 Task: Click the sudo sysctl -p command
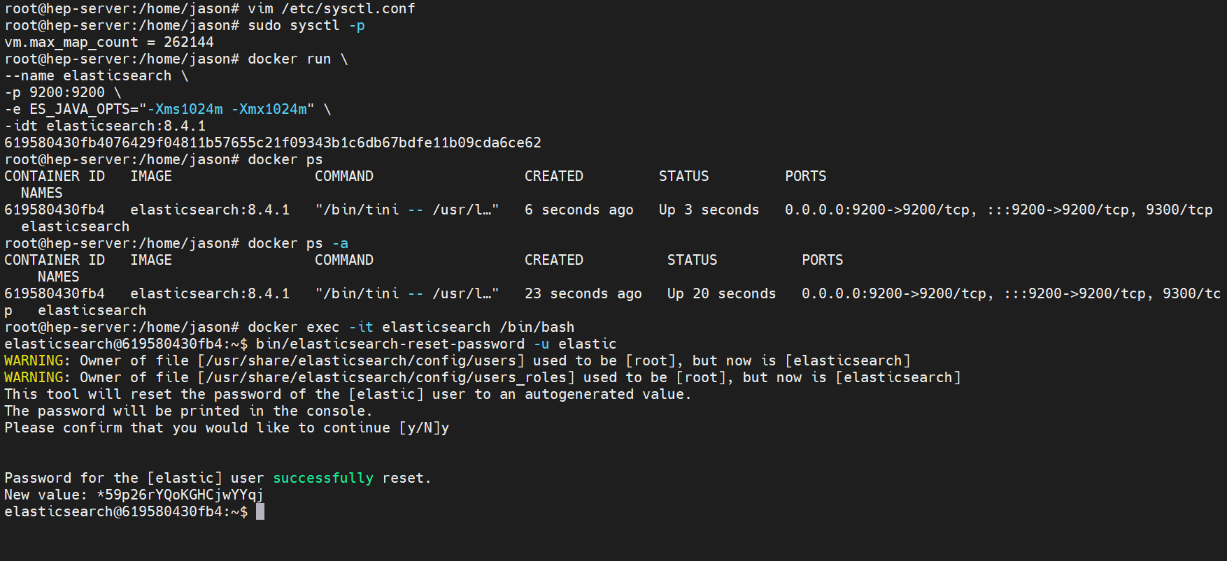(x=306, y=25)
